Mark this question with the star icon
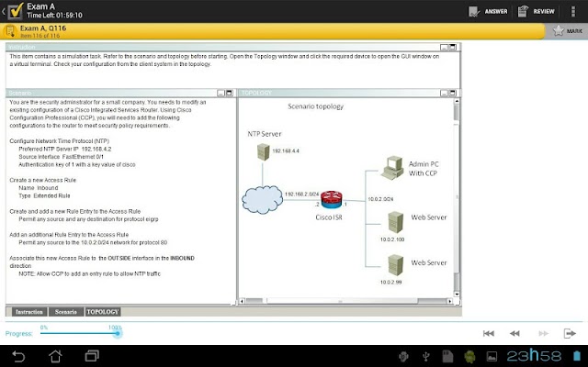 (x=559, y=30)
